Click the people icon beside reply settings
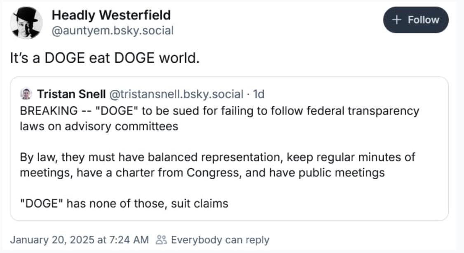This screenshot has width=464, height=253. [x=161, y=240]
